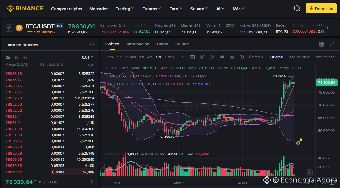This screenshot has width=340, height=188.
Task: Select the 1 sem. interval
Action: (170, 57)
